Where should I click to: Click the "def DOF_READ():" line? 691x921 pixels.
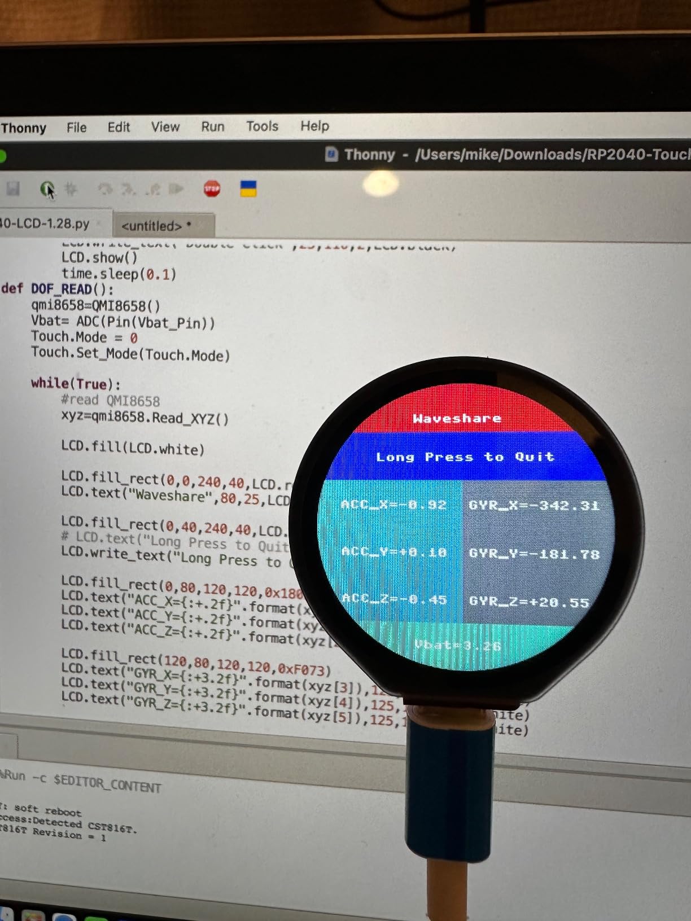tap(58, 289)
